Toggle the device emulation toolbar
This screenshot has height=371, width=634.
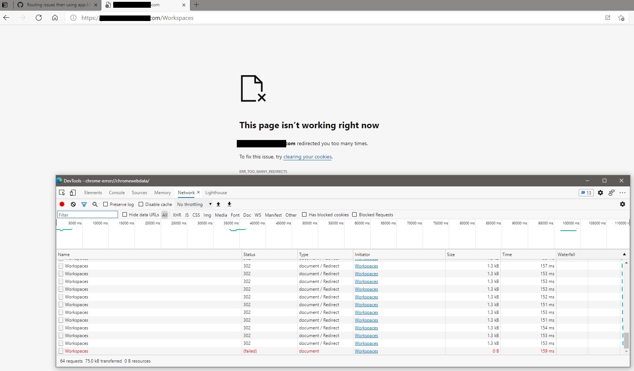(x=72, y=193)
